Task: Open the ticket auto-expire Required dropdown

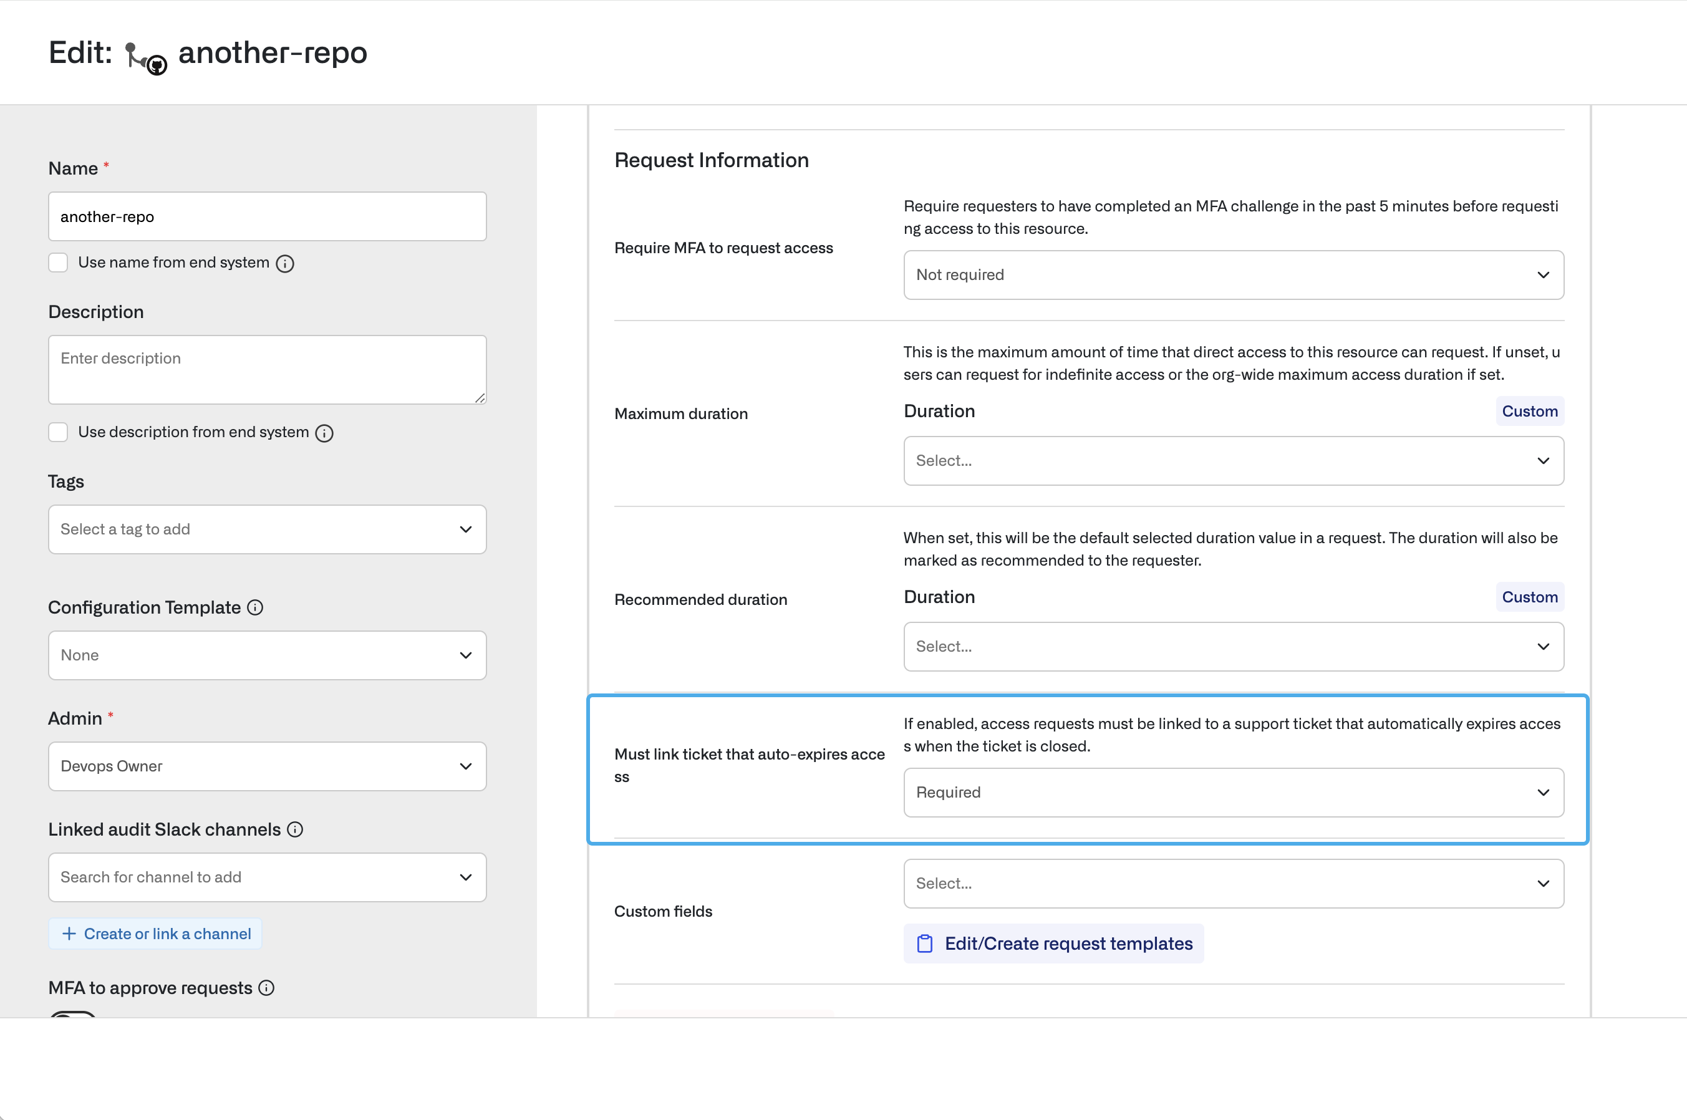Action: click(x=1233, y=792)
